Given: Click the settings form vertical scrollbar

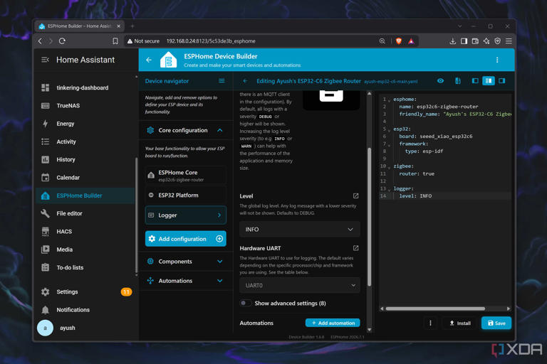Looking at the screenshot, I should (370, 217).
